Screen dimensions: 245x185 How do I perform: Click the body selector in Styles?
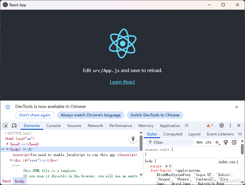pos(149,161)
